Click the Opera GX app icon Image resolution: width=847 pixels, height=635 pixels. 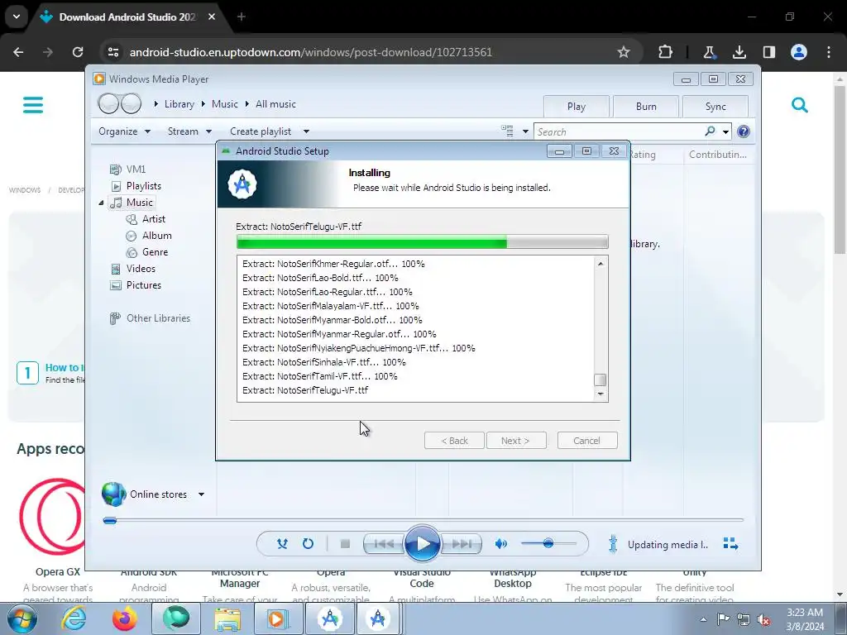tap(53, 518)
